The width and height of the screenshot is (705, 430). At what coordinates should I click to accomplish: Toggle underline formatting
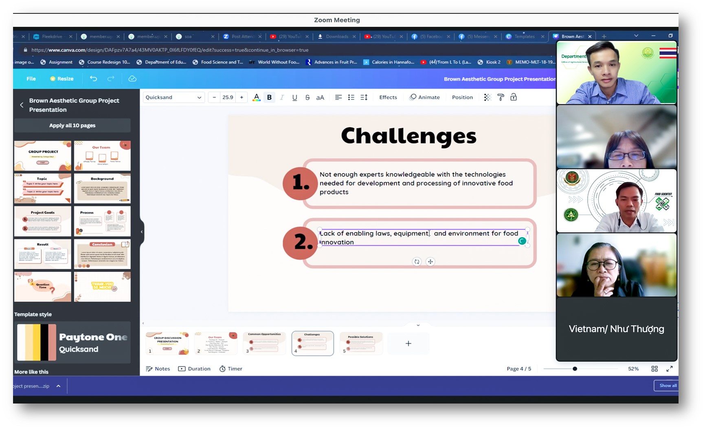click(x=294, y=97)
